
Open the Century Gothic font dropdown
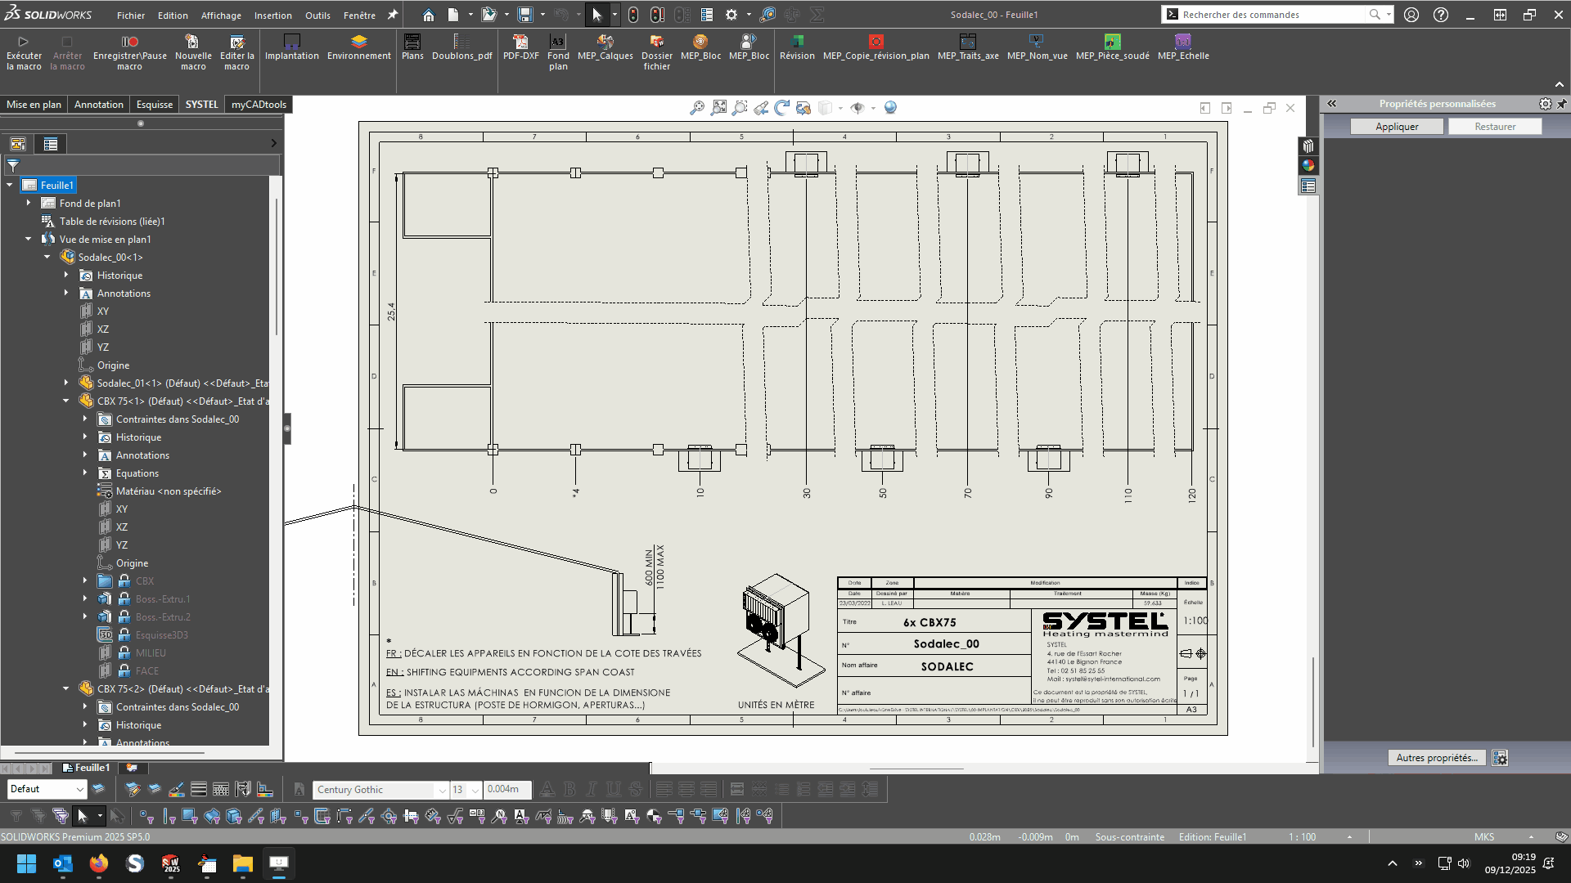coord(442,790)
